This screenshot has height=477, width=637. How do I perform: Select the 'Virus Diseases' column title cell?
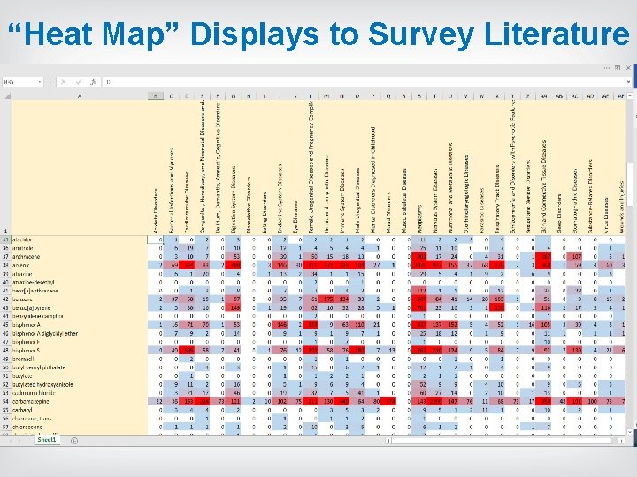606,168
